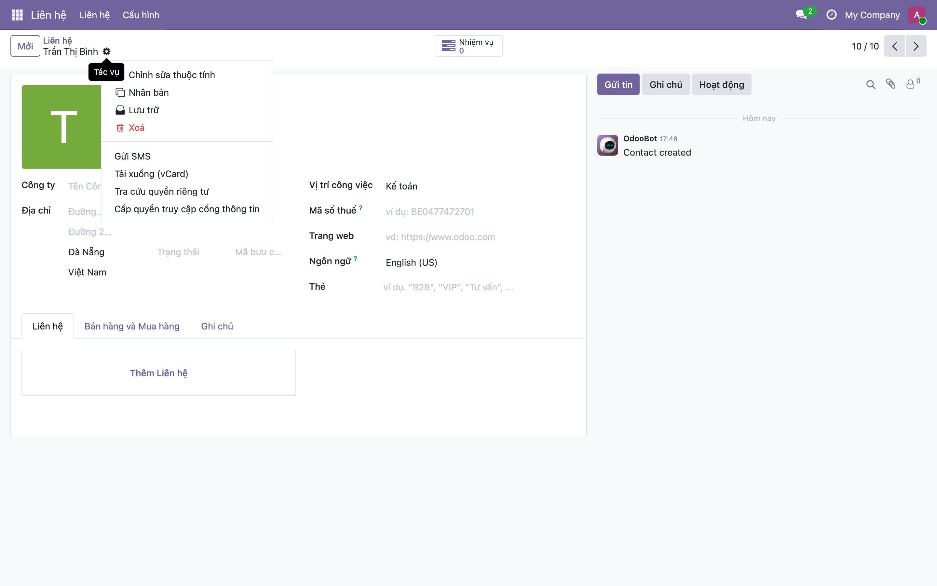Viewport: 937px width, 586px height.
Task: Select Tải xuống (vCard)
Action: tap(187, 174)
